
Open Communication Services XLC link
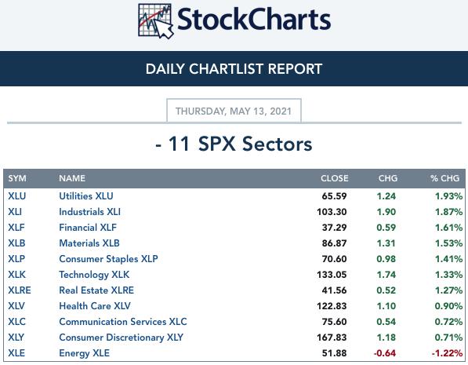(x=123, y=322)
